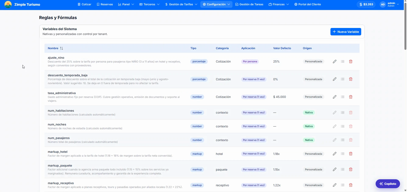Edit the markup_hotel variable
Image resolution: width=407 pixels, height=192 pixels.
tap(335, 154)
